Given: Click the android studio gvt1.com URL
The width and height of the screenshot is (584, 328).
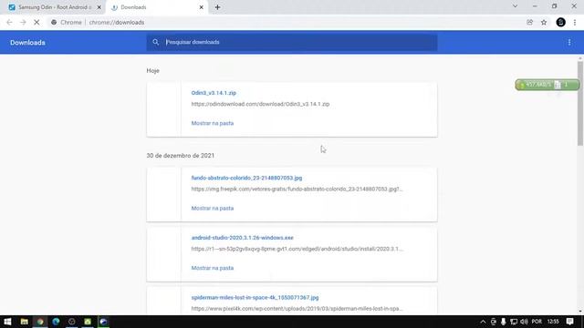Looking at the screenshot, I should tap(297, 249).
